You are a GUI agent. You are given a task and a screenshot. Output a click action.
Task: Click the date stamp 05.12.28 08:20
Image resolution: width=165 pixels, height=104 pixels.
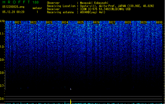pos(13,12)
